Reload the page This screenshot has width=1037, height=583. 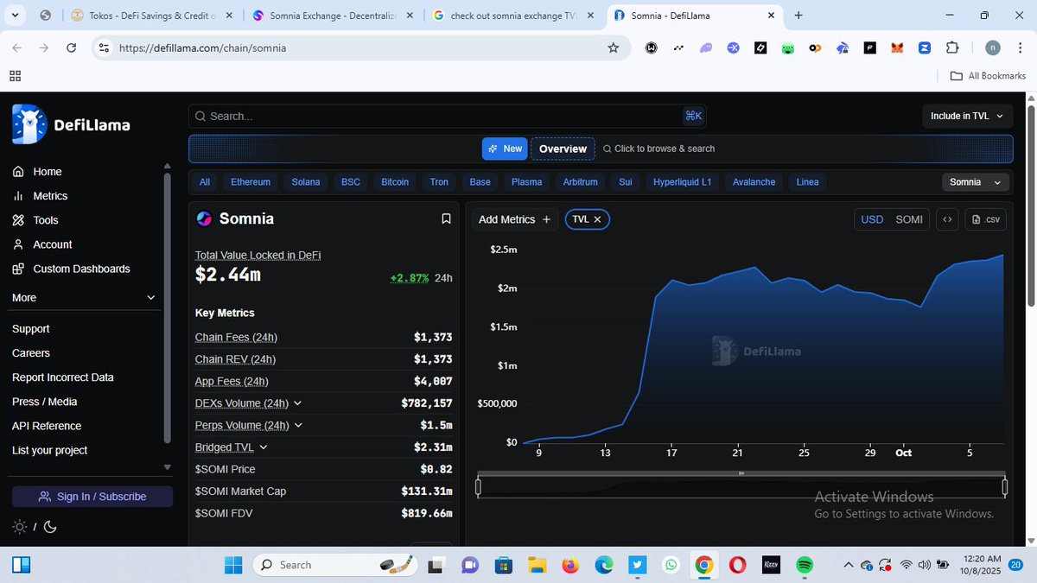(x=72, y=48)
